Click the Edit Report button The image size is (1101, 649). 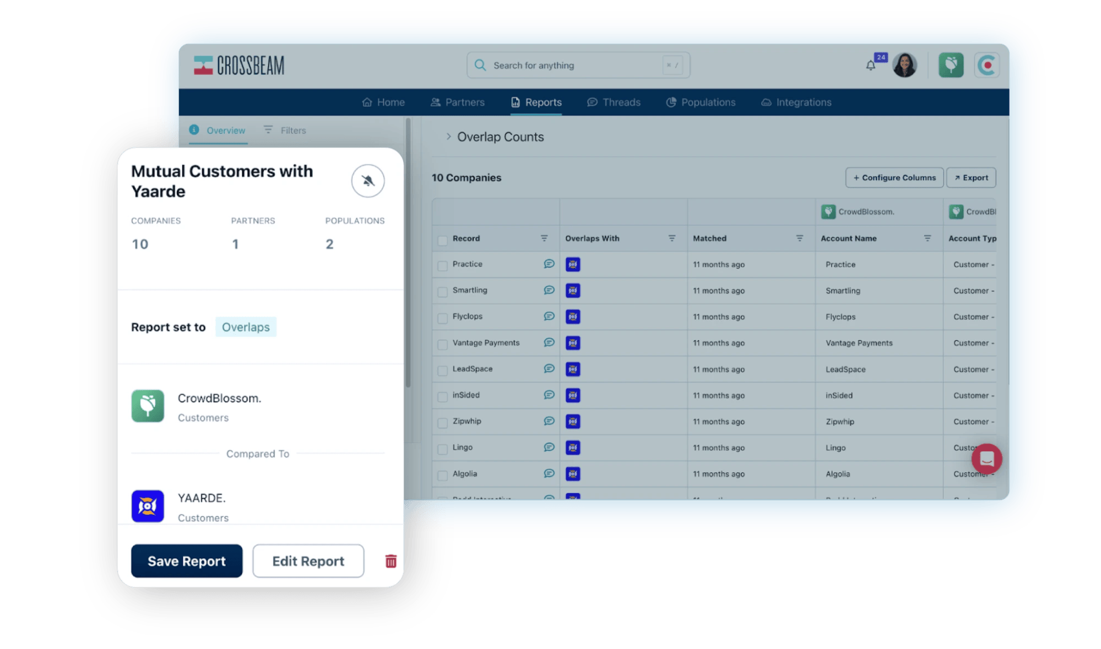coord(308,561)
